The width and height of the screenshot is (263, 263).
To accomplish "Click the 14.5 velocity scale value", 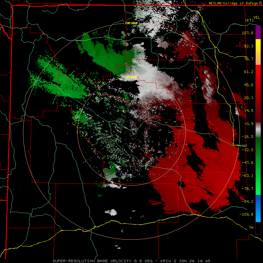I will (249, 110).
